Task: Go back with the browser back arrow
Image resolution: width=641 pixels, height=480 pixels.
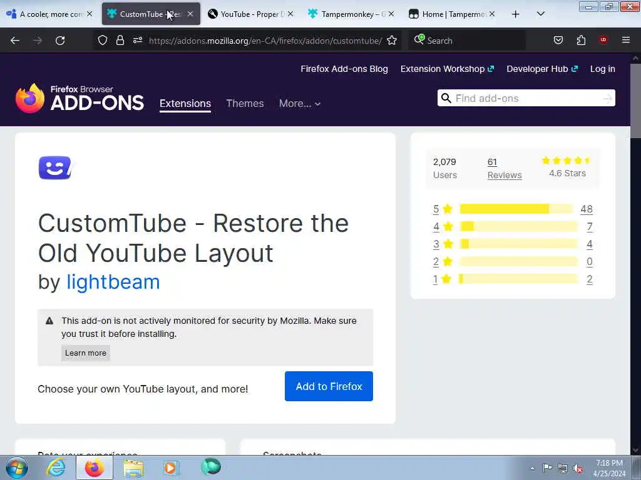Action: (15, 41)
